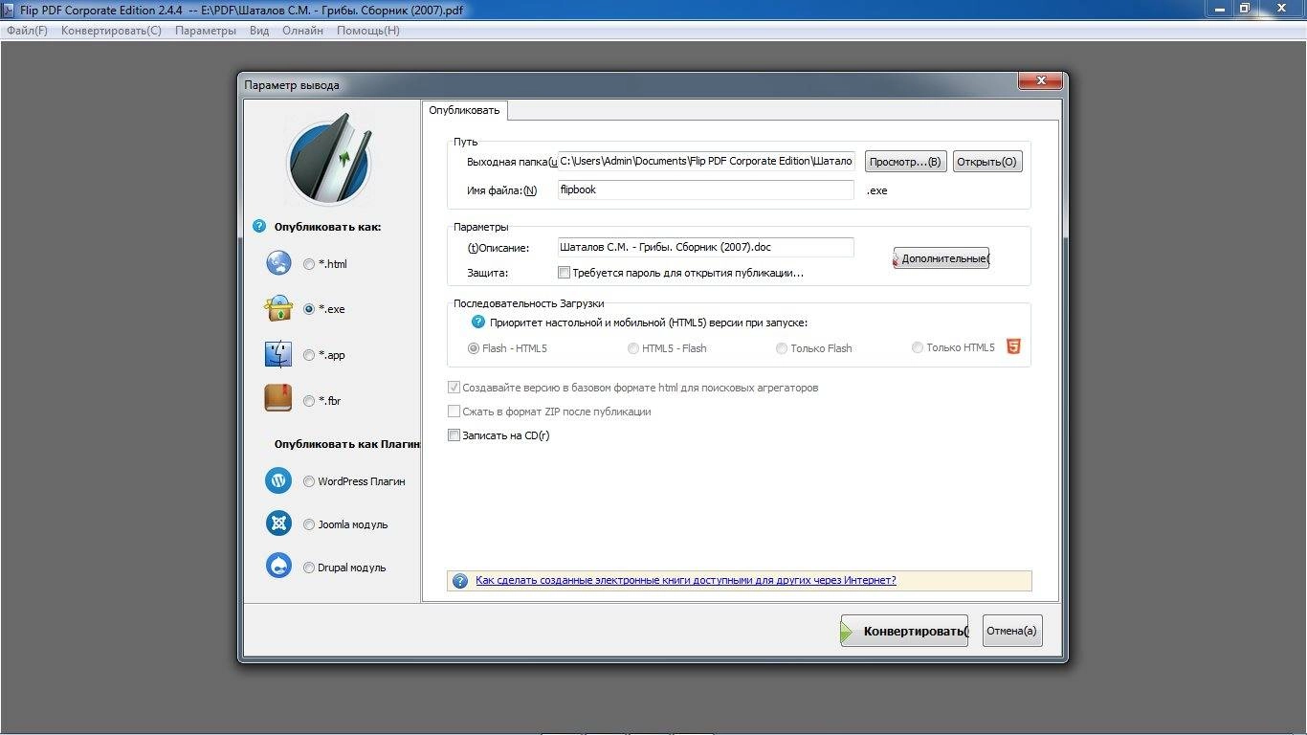Select the *.html radio button
The width and height of the screenshot is (1307, 735).
pos(309,264)
